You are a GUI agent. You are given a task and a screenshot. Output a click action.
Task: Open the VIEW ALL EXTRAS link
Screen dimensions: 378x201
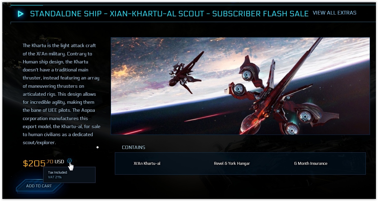coord(334,13)
